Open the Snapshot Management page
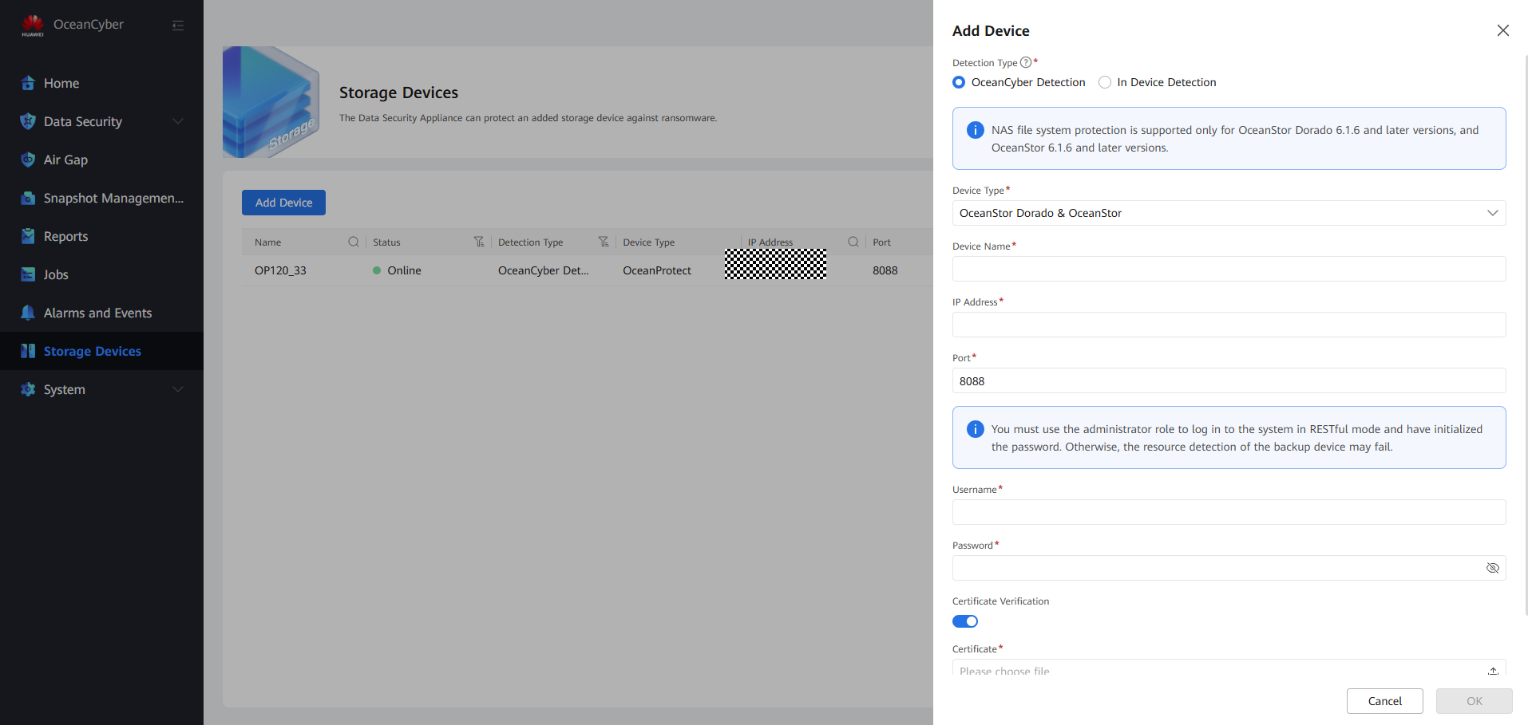The image size is (1528, 725). pos(113,198)
